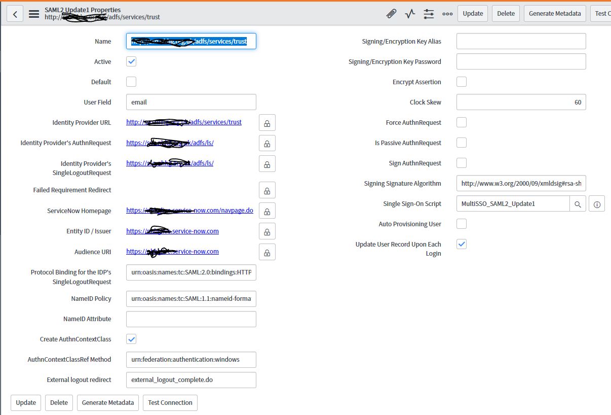Image resolution: width=611 pixels, height=415 pixels.
Task: Check Sign AuthnRequest
Action: tap(461, 163)
